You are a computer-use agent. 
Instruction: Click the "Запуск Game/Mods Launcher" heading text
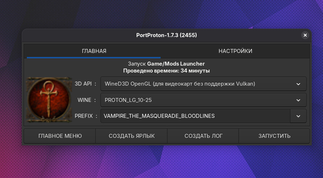pos(166,64)
